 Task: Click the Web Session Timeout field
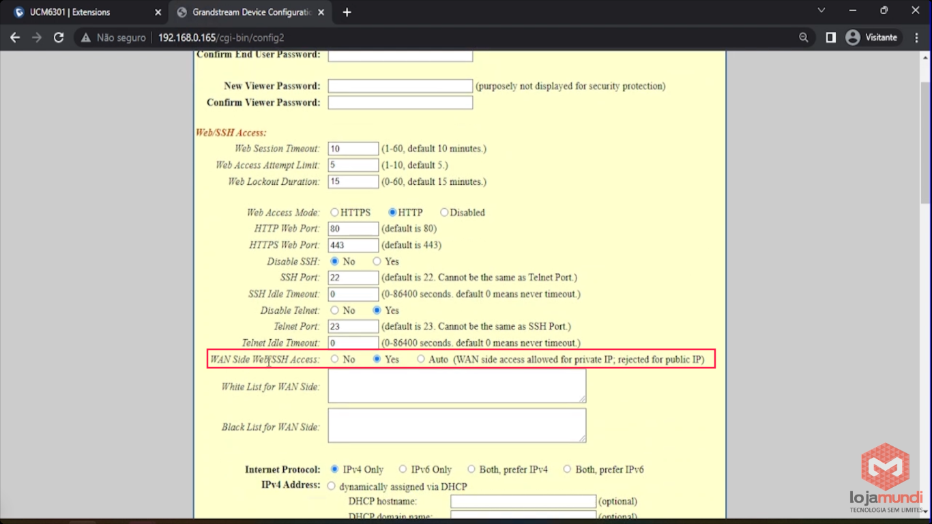(353, 149)
